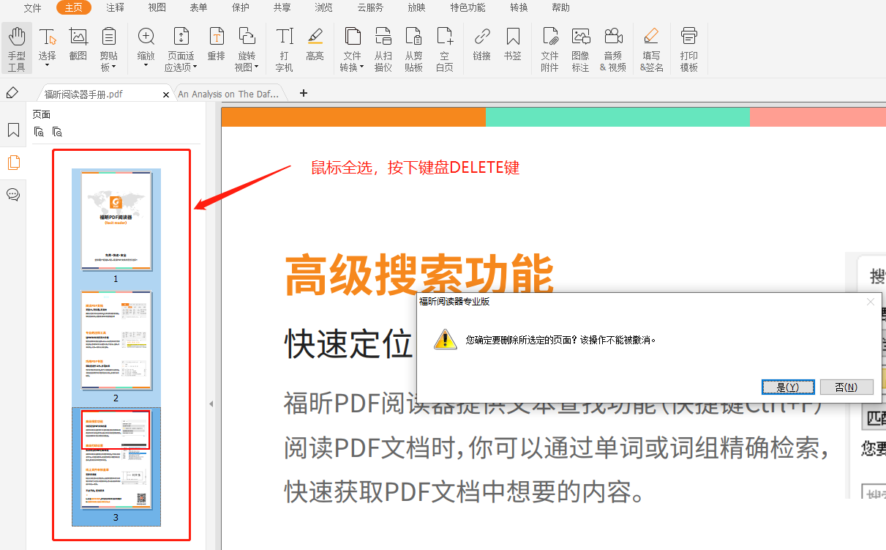Expand the Rotate View dropdown arrow

256,67
